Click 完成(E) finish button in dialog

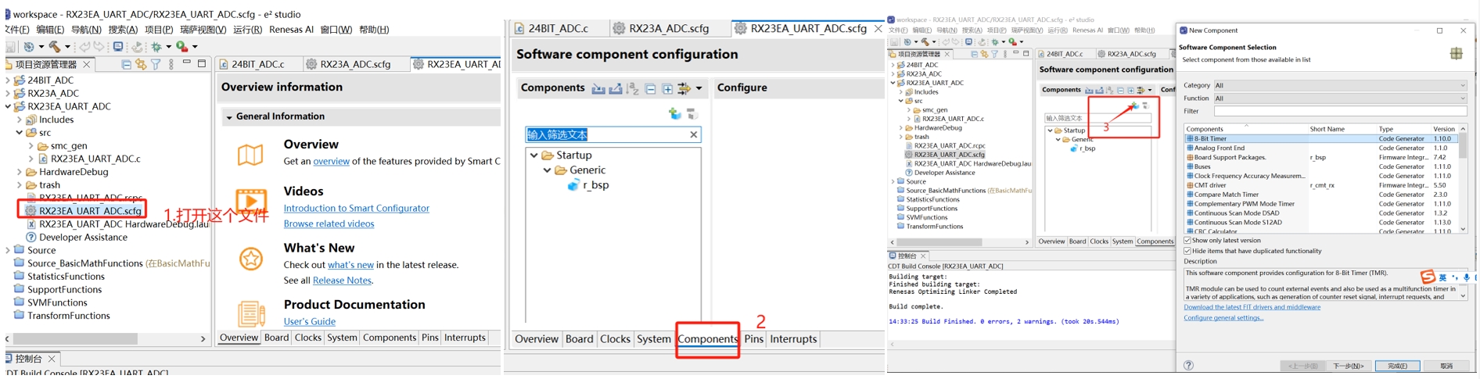[1398, 366]
